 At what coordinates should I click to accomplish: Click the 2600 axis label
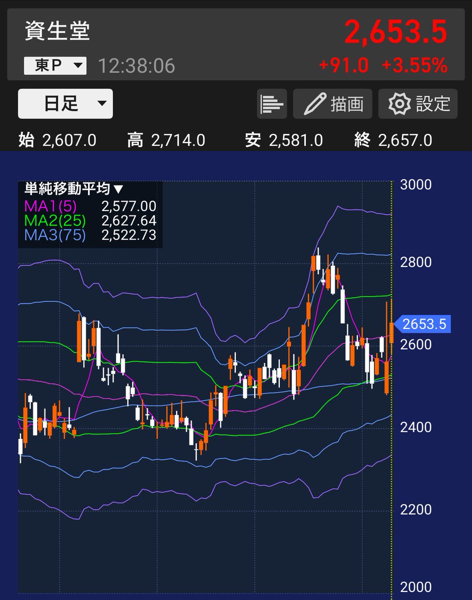pos(416,344)
